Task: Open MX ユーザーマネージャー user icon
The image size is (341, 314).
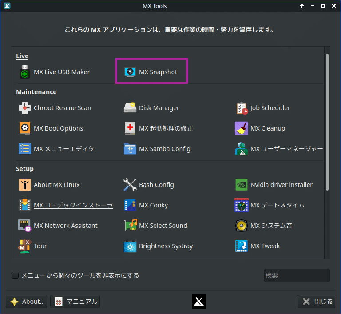Action: (242, 149)
